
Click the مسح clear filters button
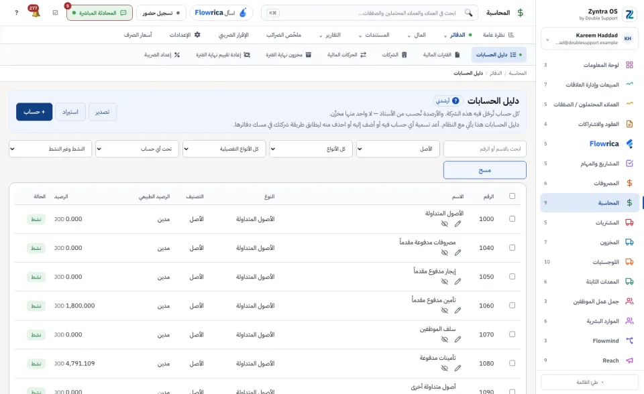coord(484,170)
